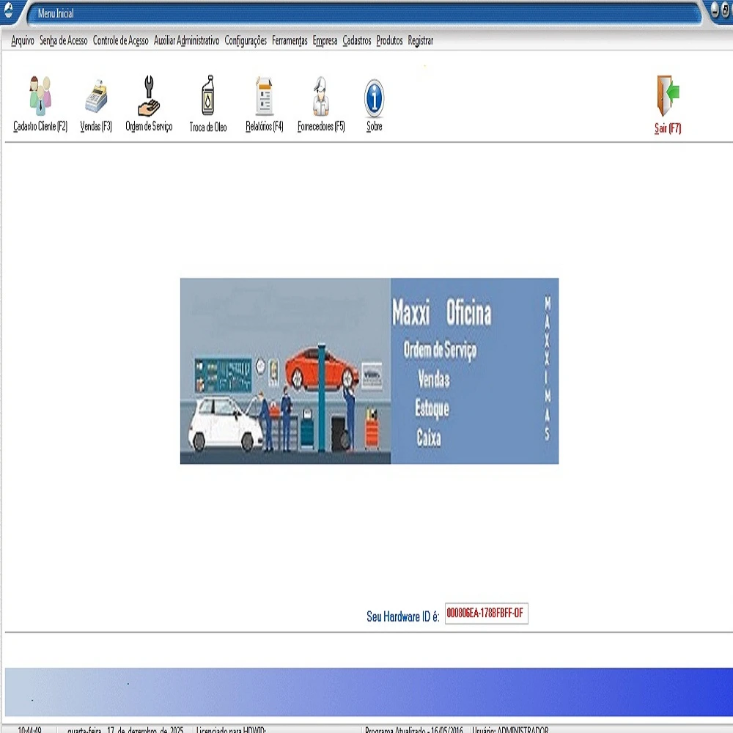The height and width of the screenshot is (733, 733).
Task: Click the Maxxi Oficina banner image
Action: point(369,371)
